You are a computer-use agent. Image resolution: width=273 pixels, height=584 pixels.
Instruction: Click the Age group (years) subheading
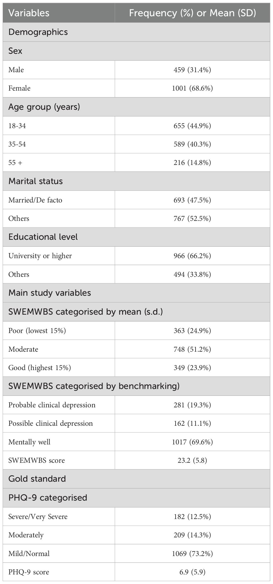(x=44, y=107)
